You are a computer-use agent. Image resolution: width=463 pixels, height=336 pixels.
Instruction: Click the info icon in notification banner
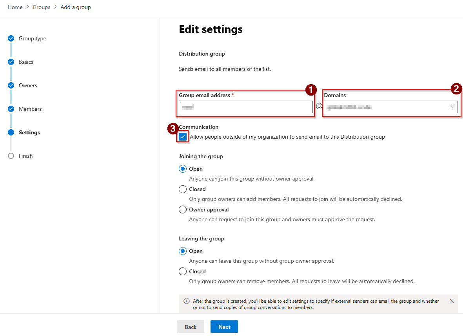tap(187, 301)
